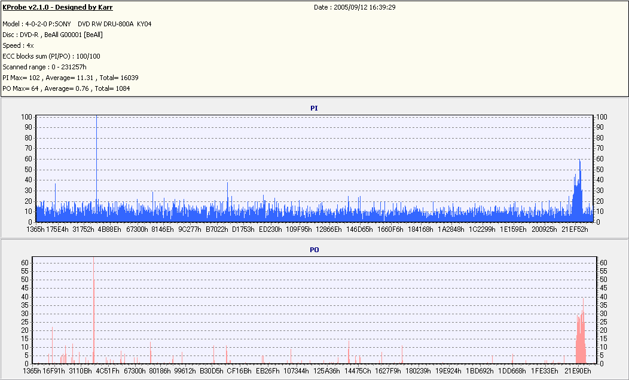Select the ECC blocks sum line
629x380 pixels.
51,56
